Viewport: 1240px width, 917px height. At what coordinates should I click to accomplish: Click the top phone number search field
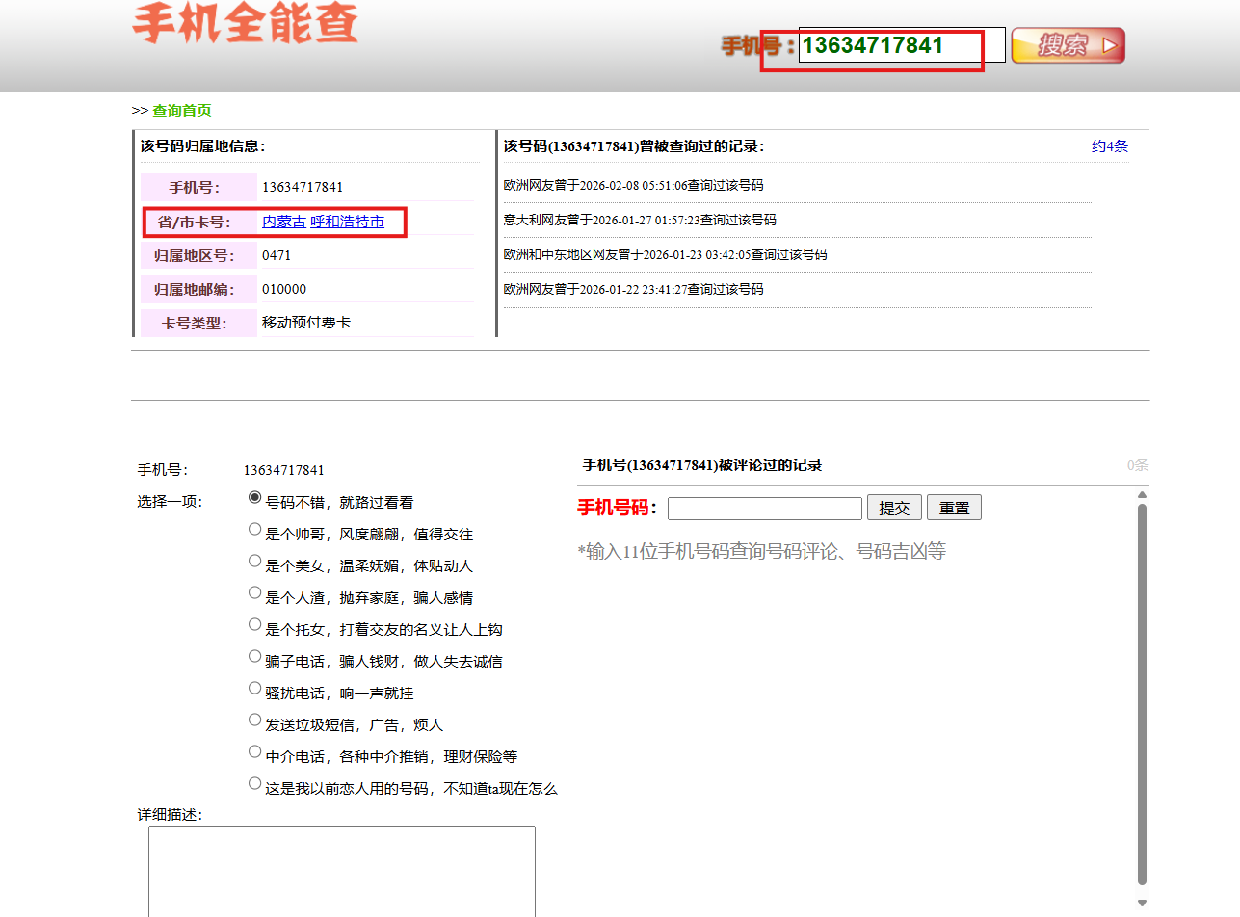901,45
